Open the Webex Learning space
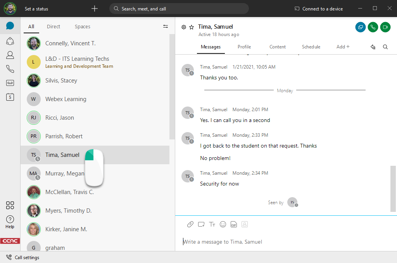The height and width of the screenshot is (263, 397). (x=95, y=99)
